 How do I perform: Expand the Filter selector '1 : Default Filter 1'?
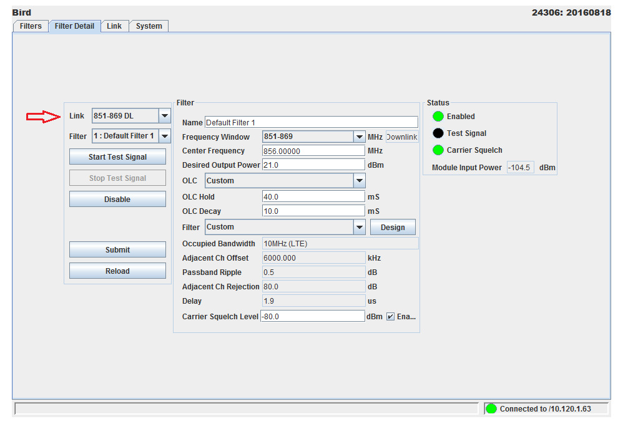coord(131,136)
